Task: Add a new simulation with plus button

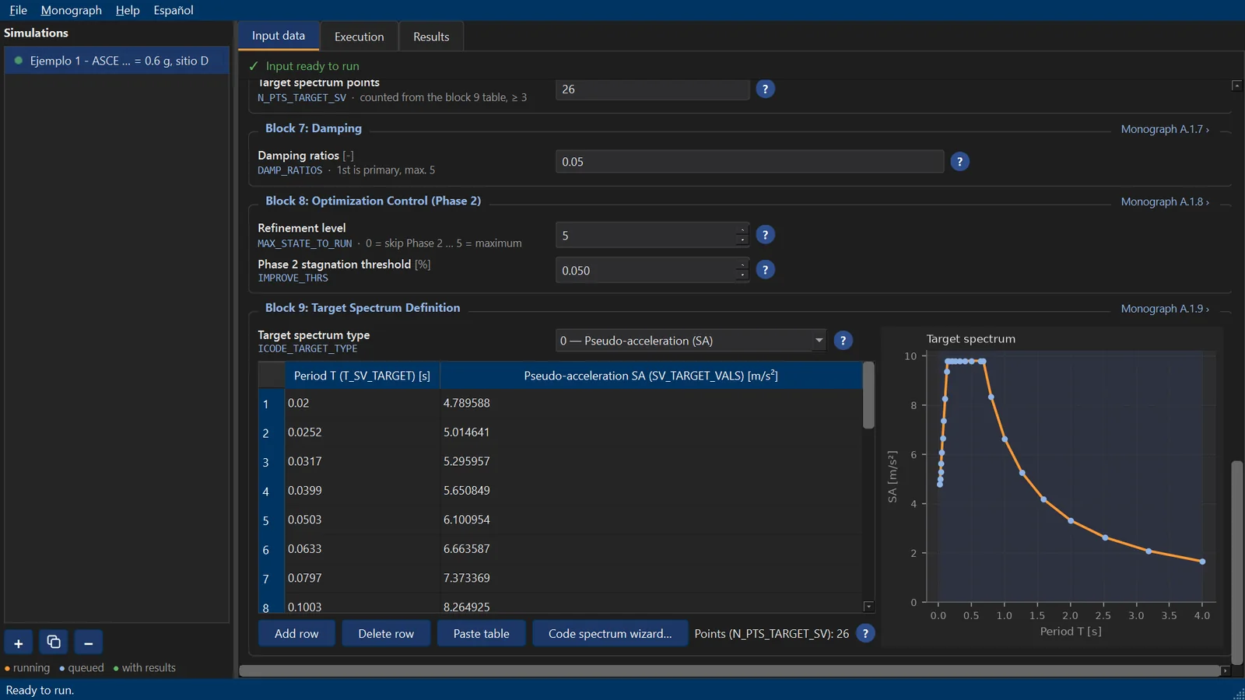Action: click(x=19, y=643)
